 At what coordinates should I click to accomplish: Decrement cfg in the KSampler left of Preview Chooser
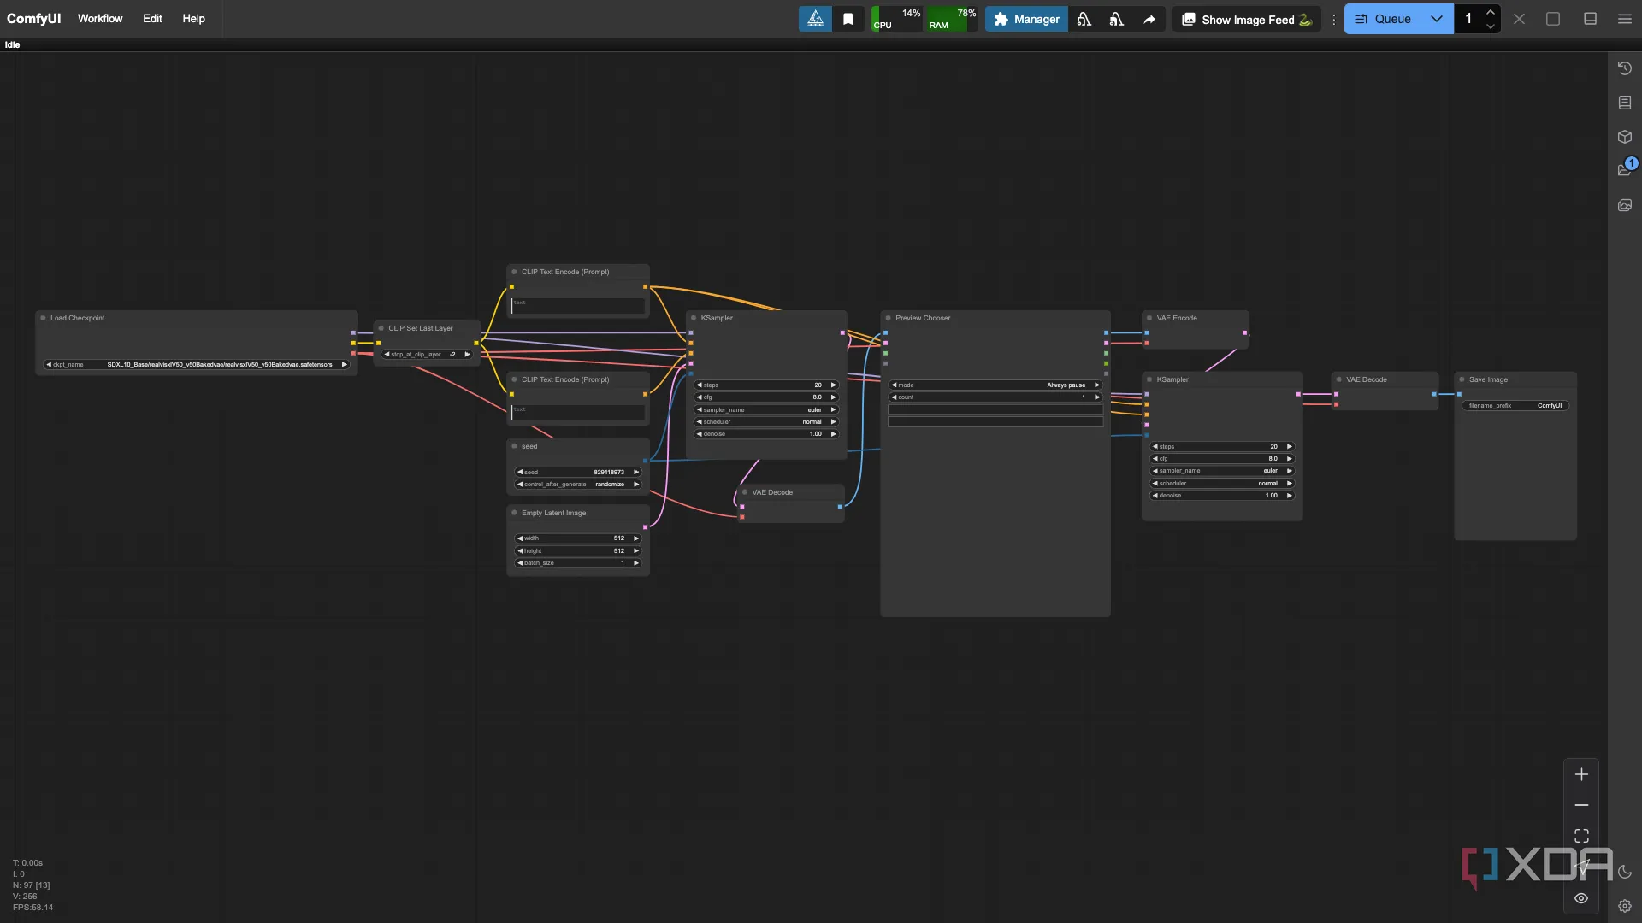click(700, 397)
